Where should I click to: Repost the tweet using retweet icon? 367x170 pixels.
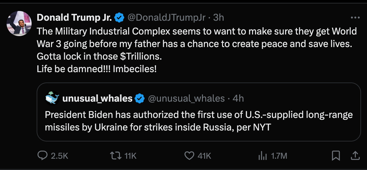click(x=115, y=156)
